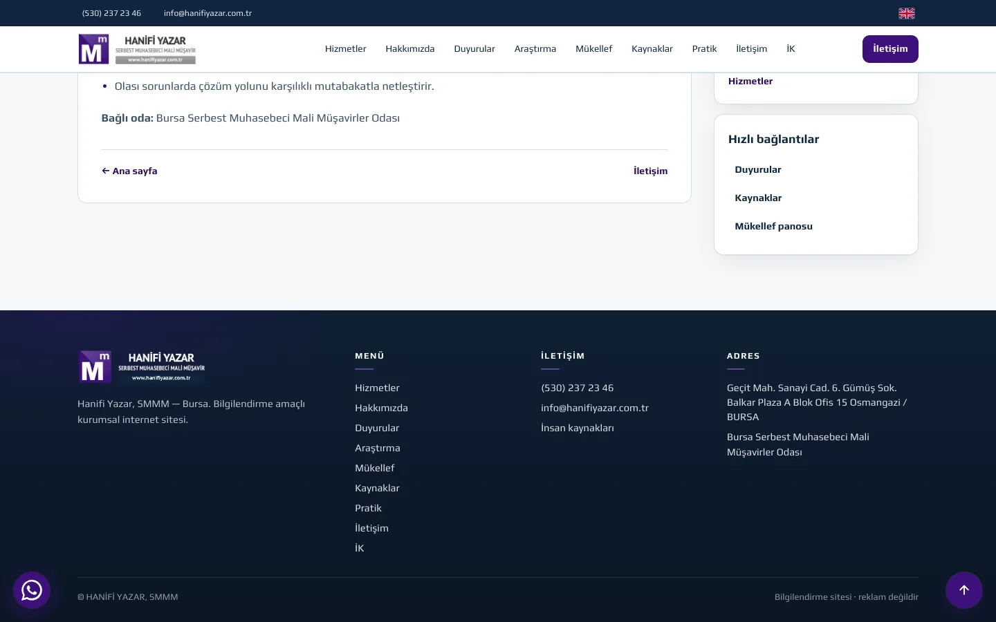996x622 pixels.
Task: Click the purple İletişim header button
Action: click(x=890, y=49)
